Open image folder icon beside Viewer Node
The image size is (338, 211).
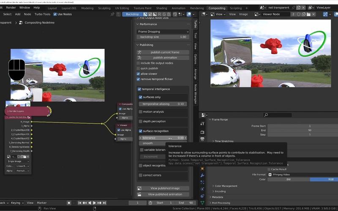tap(308, 14)
